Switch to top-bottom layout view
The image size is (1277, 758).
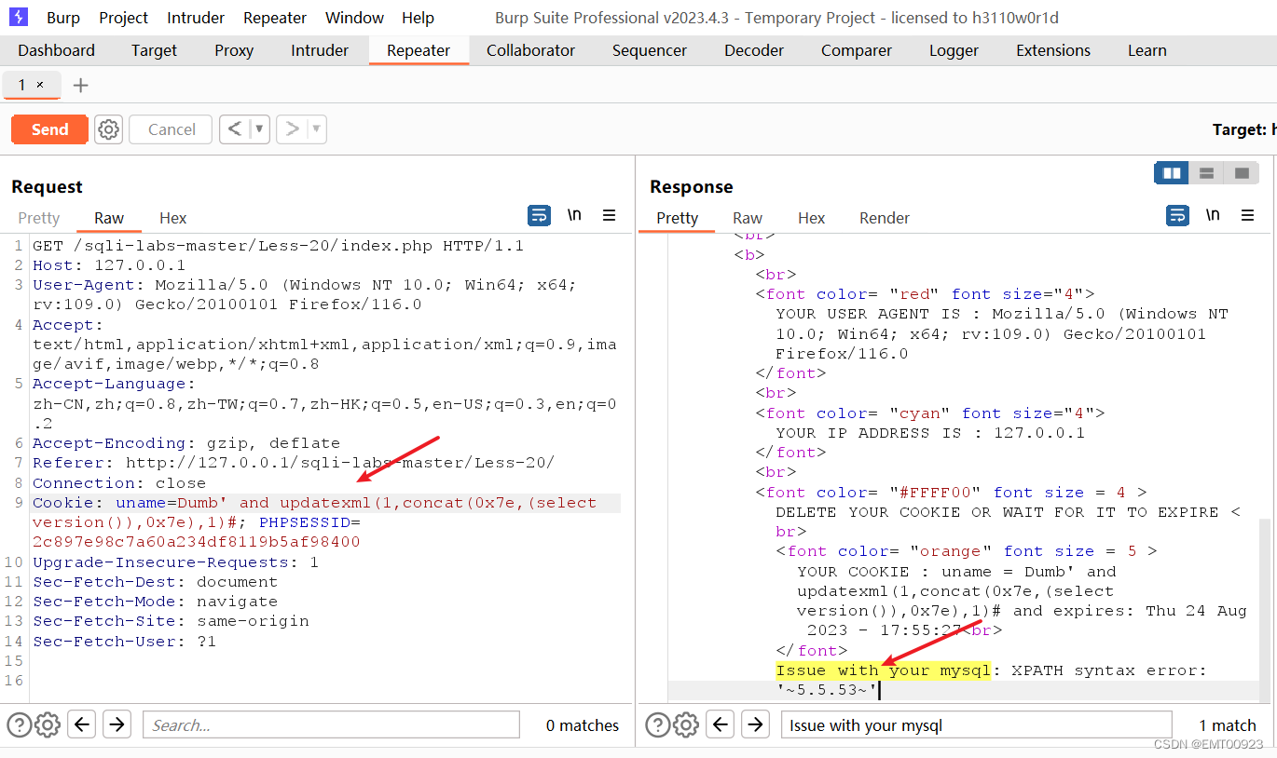[x=1206, y=173]
